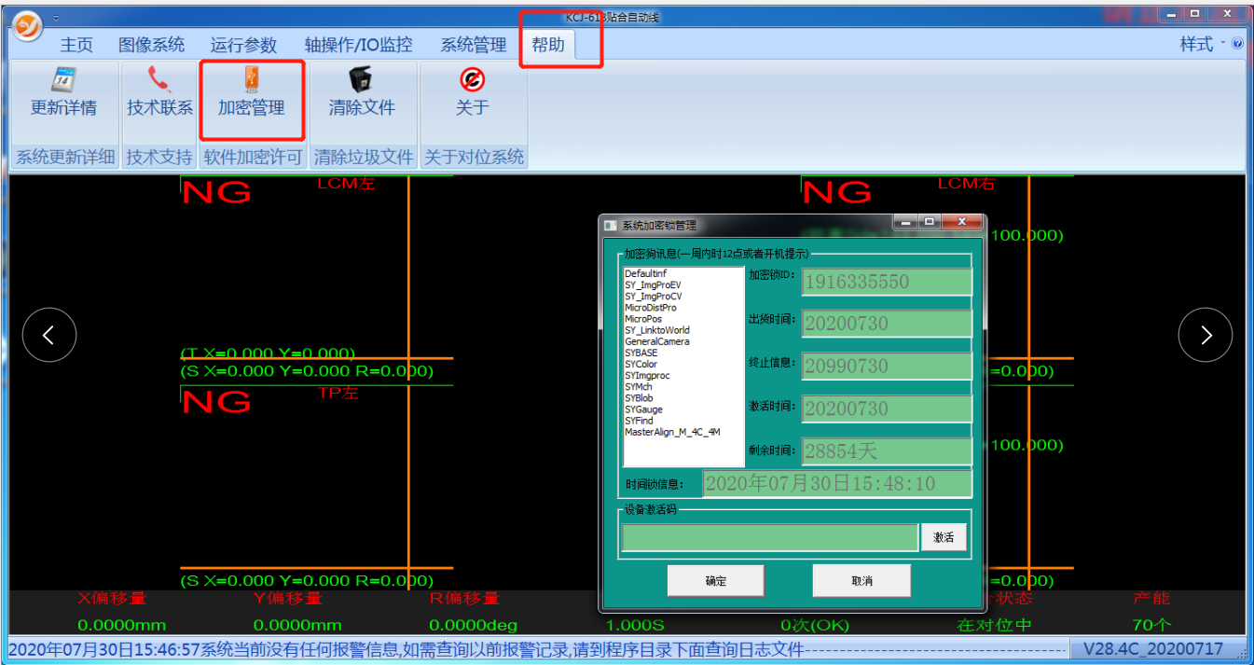Select SY_LinktoWorld list entry
The width and height of the screenshot is (1254, 665).
coord(657,330)
